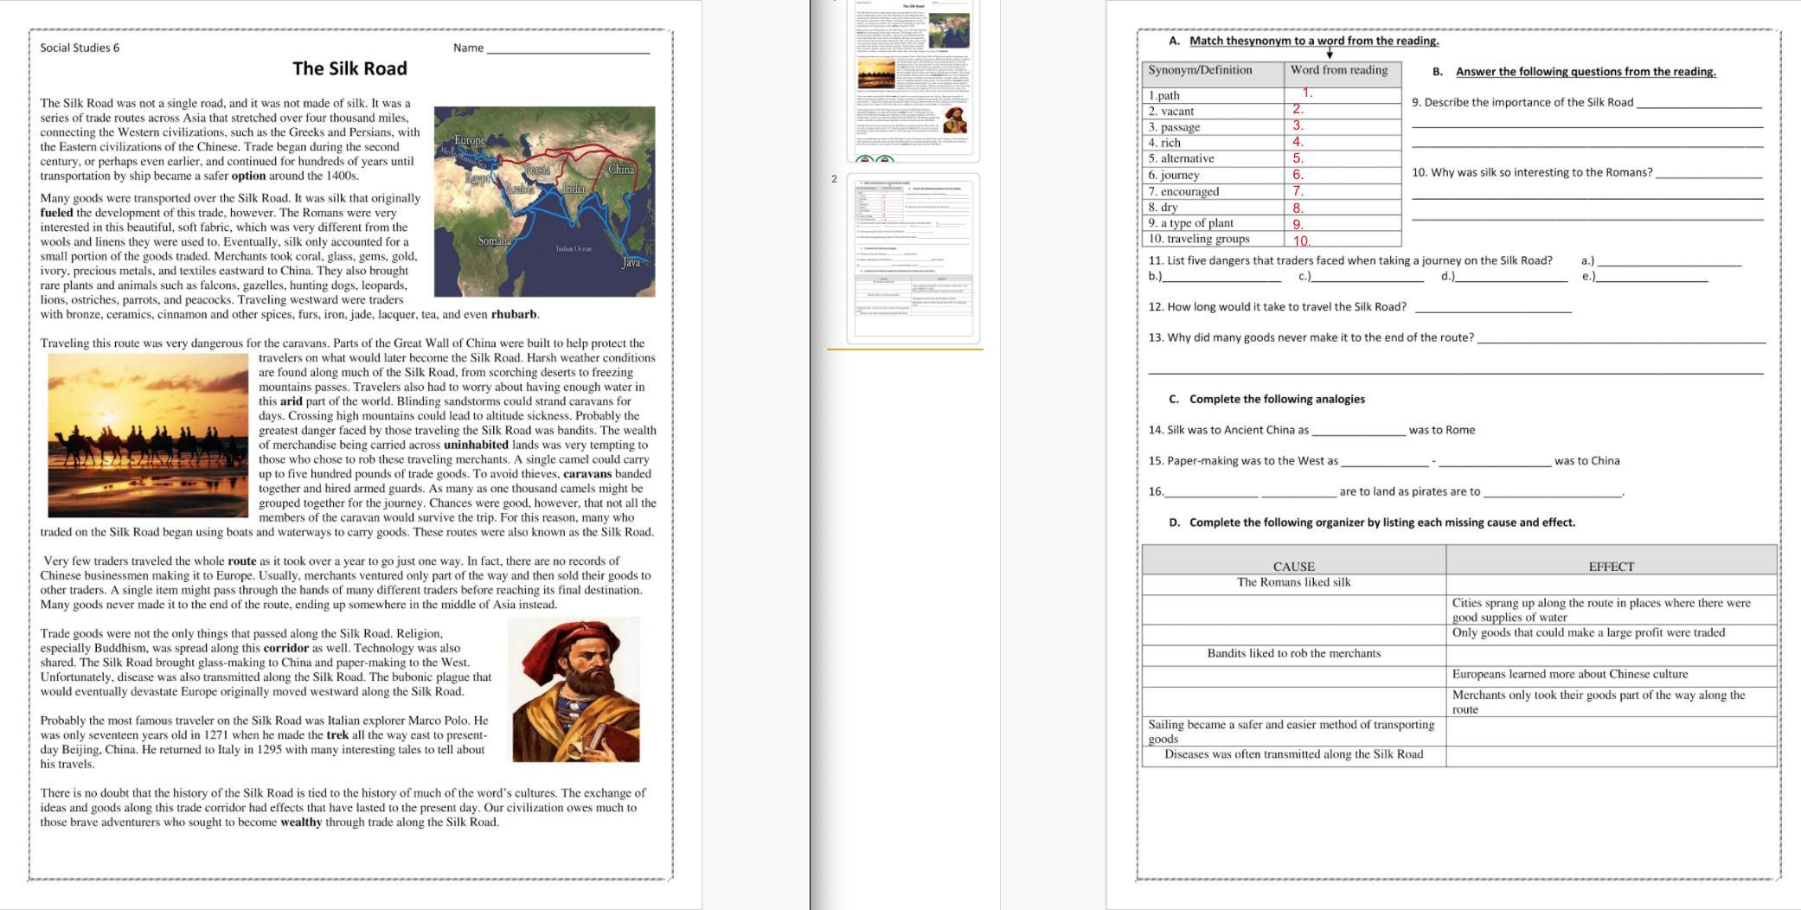
Task: Click the "Synonym/Definition" column header
Action: pyautogui.click(x=1214, y=74)
